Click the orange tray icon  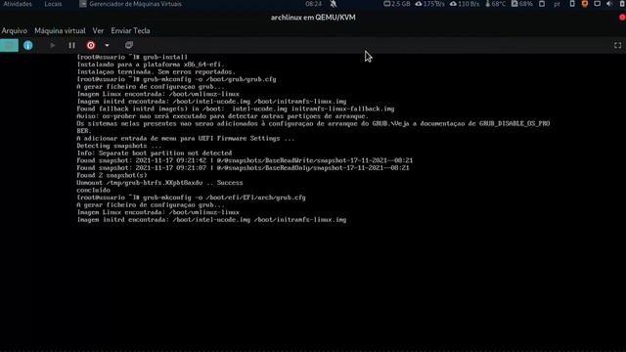tap(585, 4)
